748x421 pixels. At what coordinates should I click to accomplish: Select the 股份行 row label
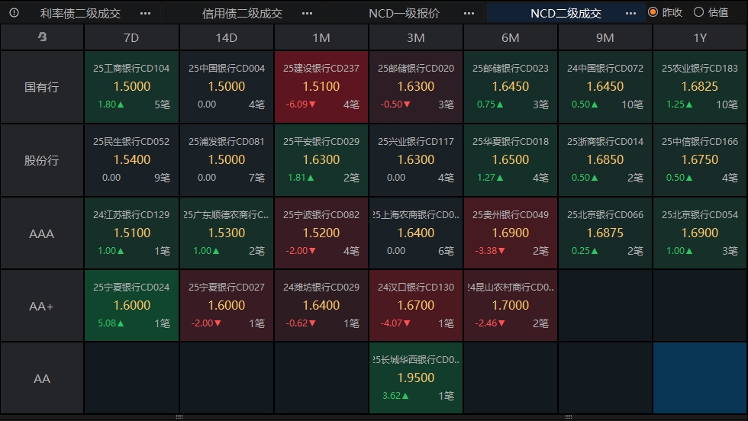[42, 160]
